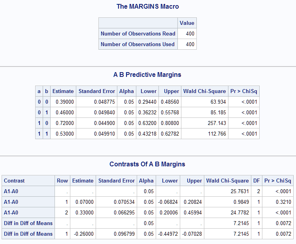The height and width of the screenshot is (244, 296).
Task: Select upper bound 0.55768
Action: pyautogui.click(x=170, y=112)
